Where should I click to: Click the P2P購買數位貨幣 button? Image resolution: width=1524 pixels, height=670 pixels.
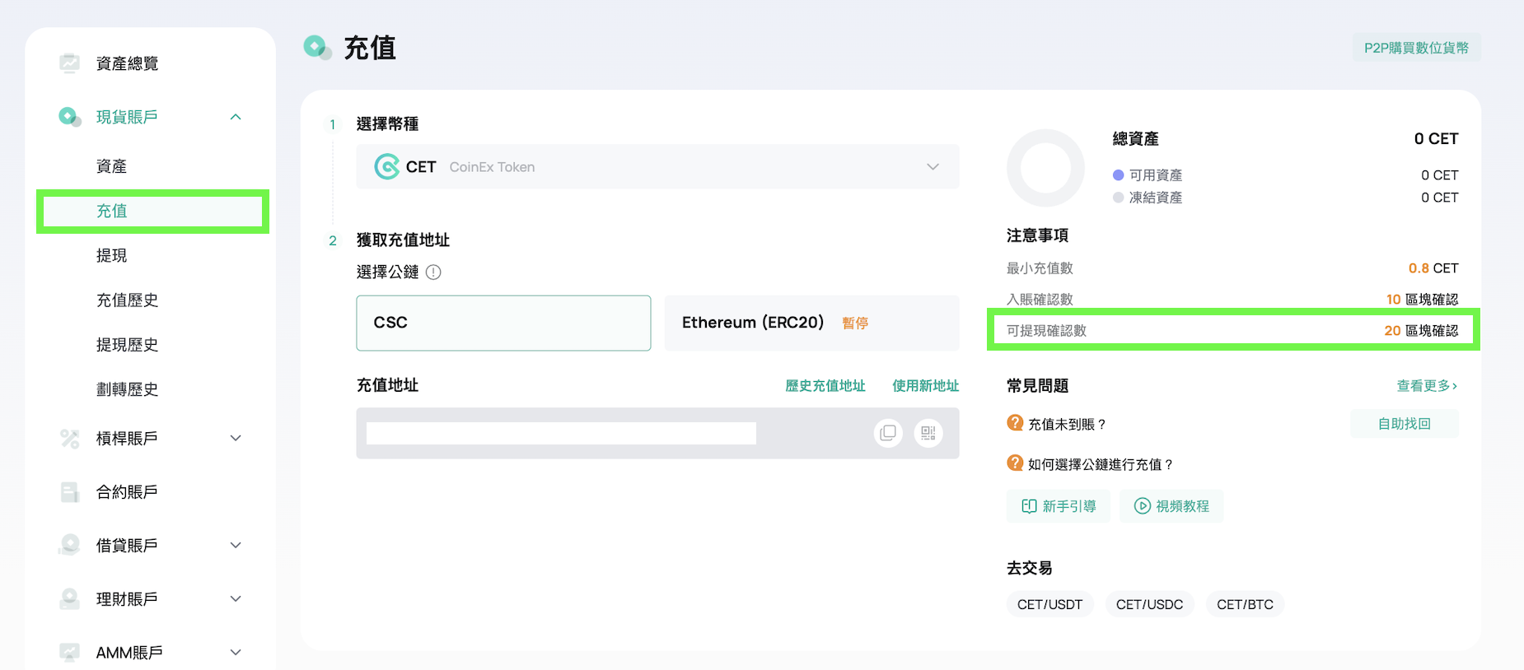point(1416,48)
